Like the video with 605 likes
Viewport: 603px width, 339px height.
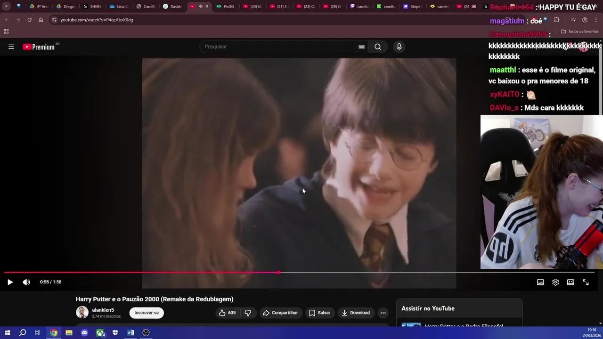(227, 313)
